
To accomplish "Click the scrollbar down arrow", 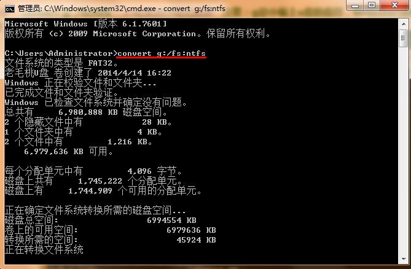I will coord(404,259).
